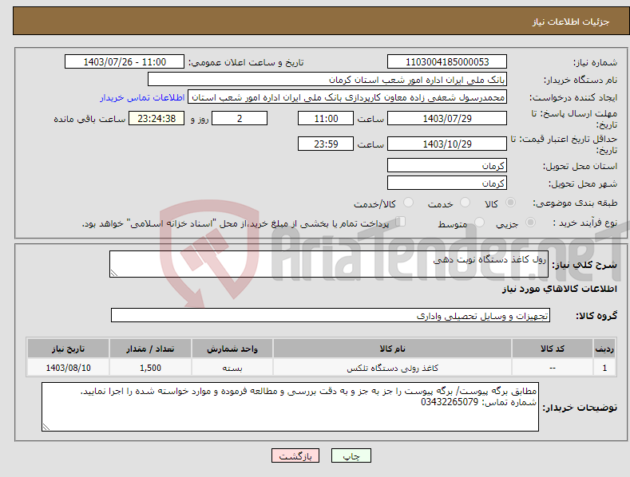The height and width of the screenshot is (477, 630).
Task: Select the خدمت radio button
Action: tap(465, 203)
